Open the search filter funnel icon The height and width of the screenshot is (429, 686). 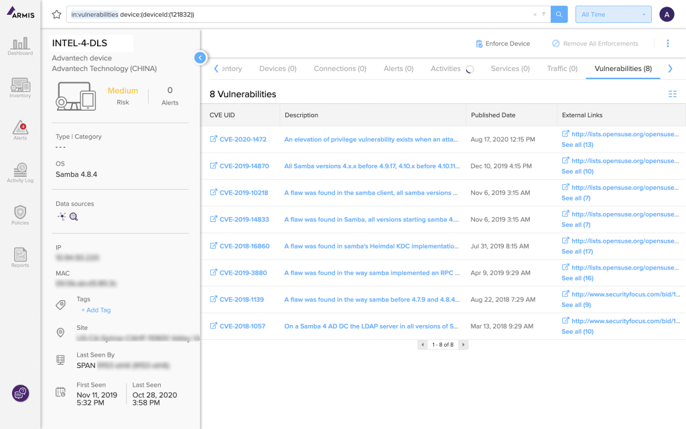point(544,15)
